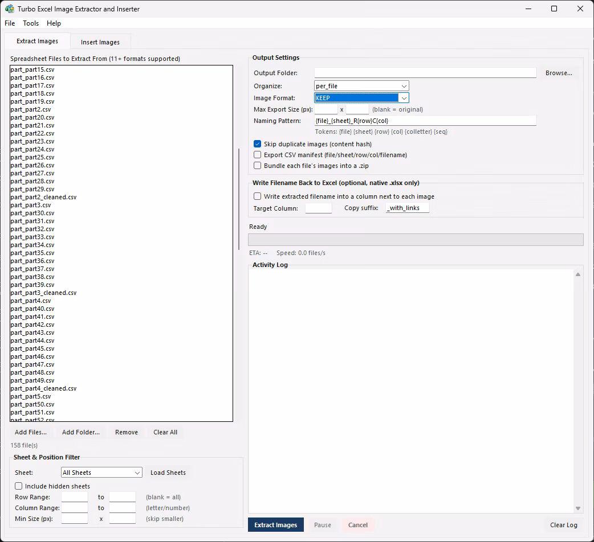
Task: Click the Cancel button
Action: point(357,524)
